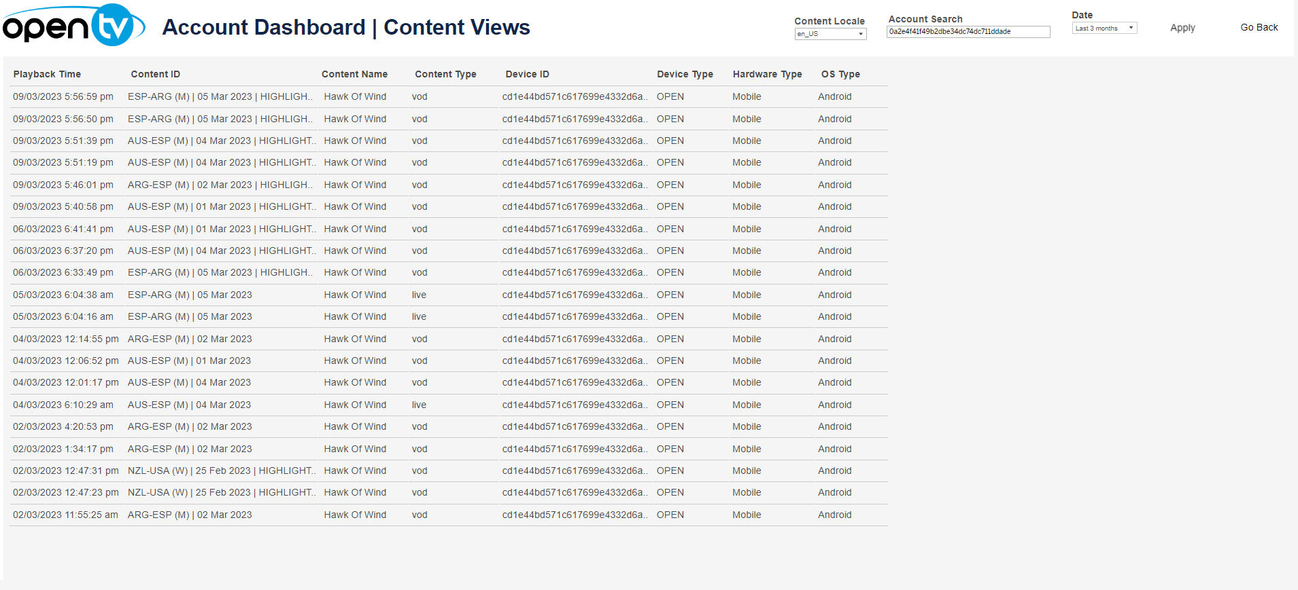The width and height of the screenshot is (1298, 590).
Task: Click the Go Back link
Action: pyautogui.click(x=1259, y=28)
